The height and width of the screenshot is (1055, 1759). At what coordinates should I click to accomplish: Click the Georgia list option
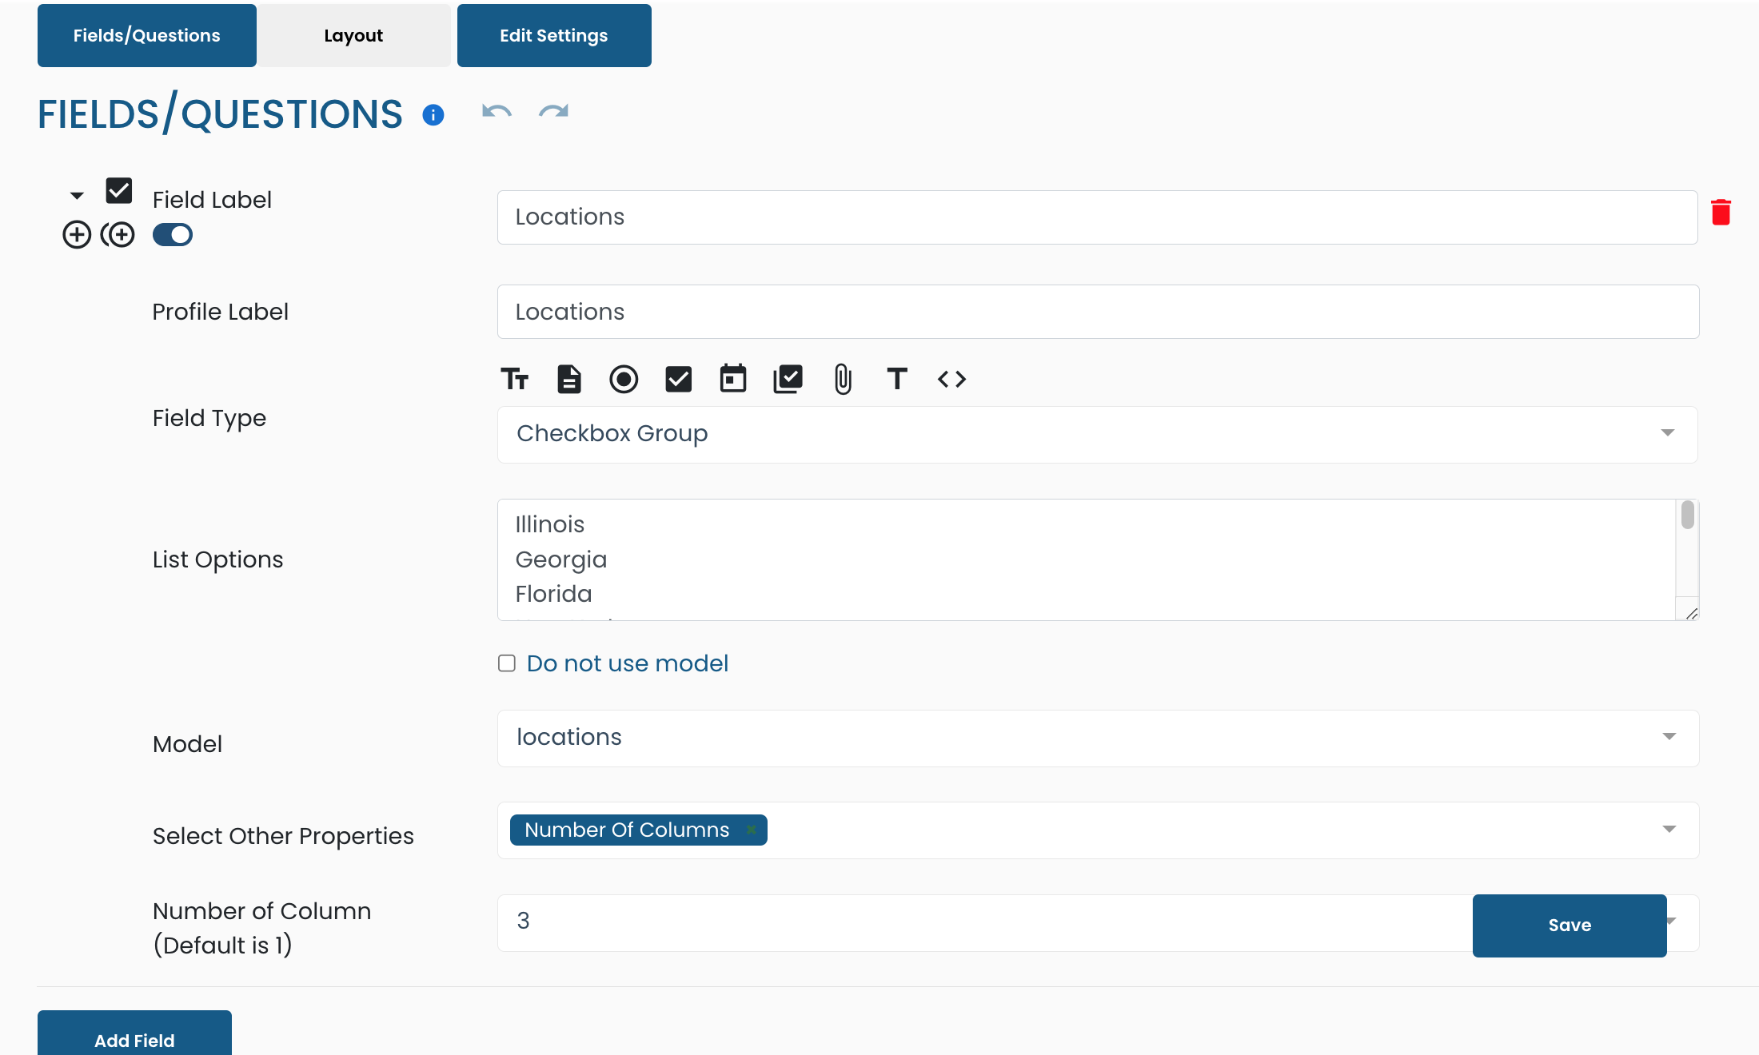pyautogui.click(x=560, y=559)
